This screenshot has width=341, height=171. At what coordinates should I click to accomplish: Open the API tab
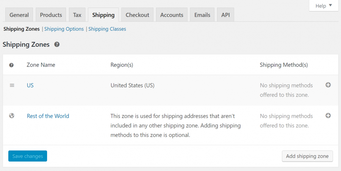tap(225, 15)
